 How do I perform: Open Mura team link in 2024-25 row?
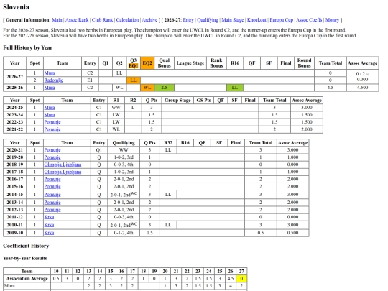(50, 107)
